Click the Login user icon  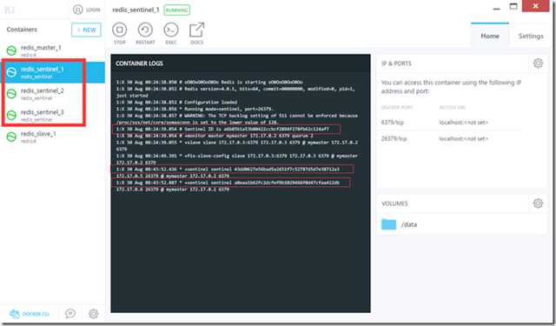click(x=77, y=10)
